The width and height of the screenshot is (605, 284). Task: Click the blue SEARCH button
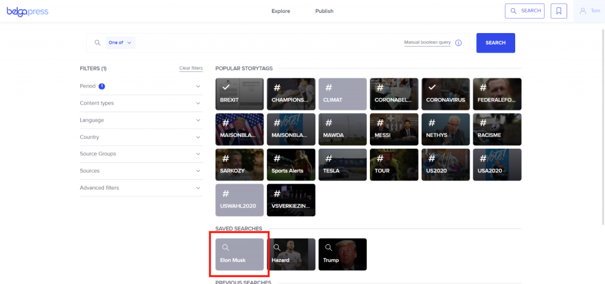(496, 43)
